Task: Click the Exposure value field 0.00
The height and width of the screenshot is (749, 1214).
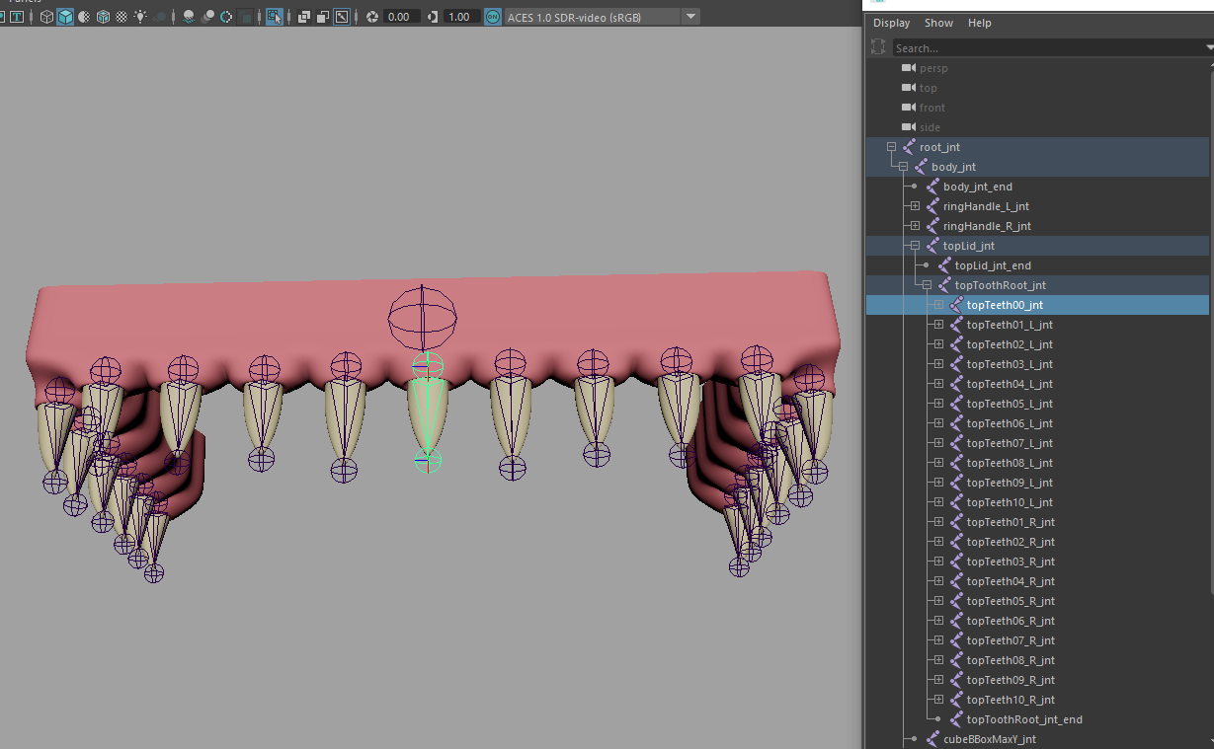Action: pos(402,17)
